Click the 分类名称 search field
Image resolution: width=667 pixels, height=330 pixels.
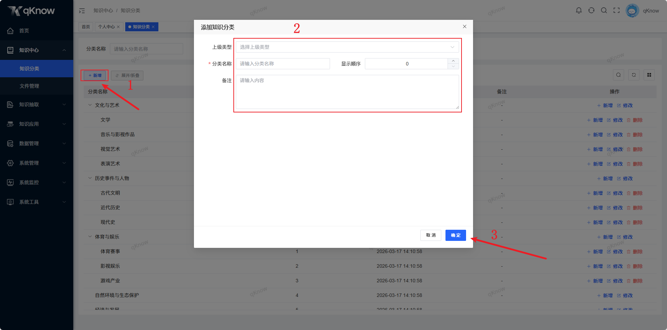tap(147, 49)
